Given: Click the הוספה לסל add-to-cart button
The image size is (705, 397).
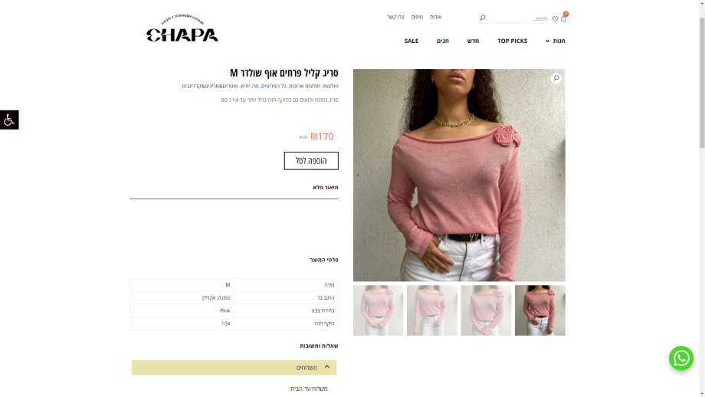Looking at the screenshot, I should tap(311, 161).
